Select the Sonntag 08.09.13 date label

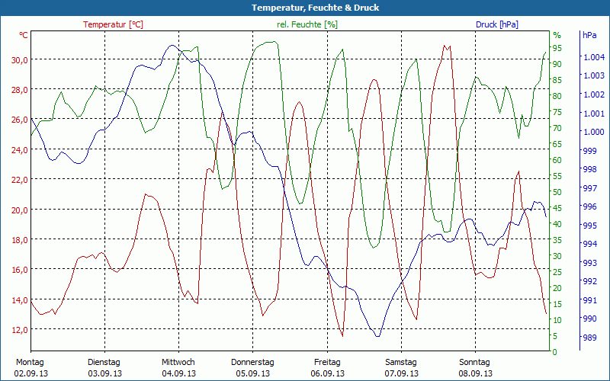tap(475, 367)
